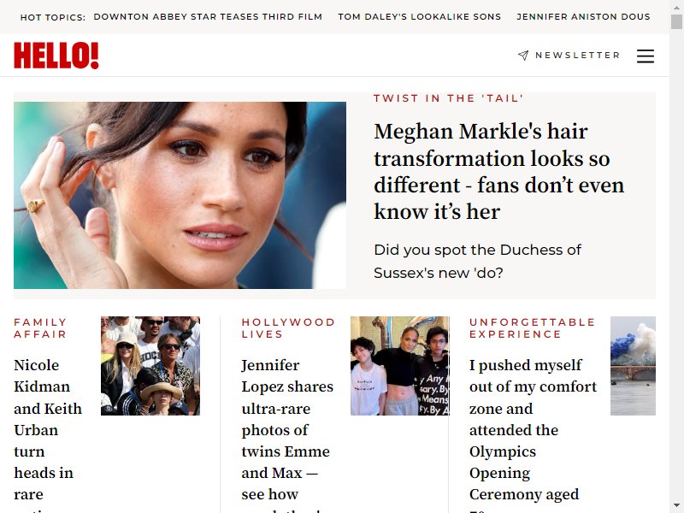The width and height of the screenshot is (684, 513).
Task: Select Downton Abbey Star Teases Third Film topic
Action: click(x=208, y=16)
